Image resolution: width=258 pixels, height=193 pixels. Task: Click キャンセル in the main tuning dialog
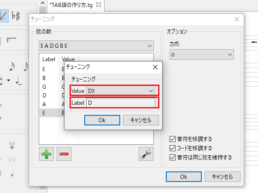[x=223, y=177]
